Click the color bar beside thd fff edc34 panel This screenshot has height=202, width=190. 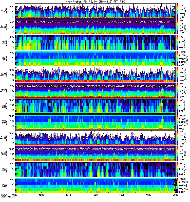coord(177,74)
